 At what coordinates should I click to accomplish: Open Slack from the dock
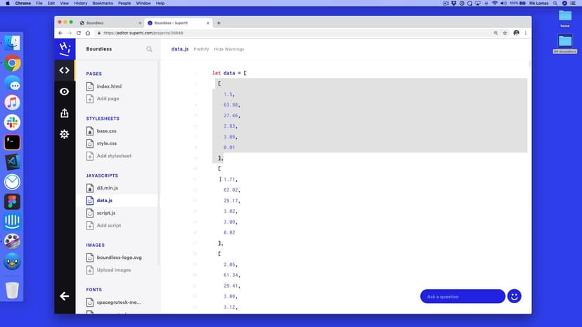[12, 122]
